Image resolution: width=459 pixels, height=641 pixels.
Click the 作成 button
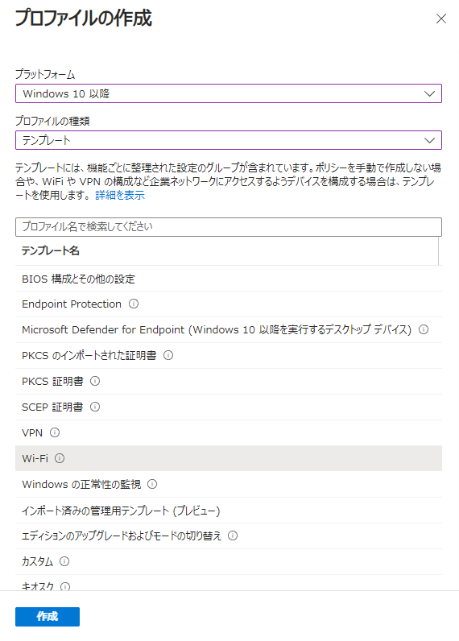pos(48,617)
